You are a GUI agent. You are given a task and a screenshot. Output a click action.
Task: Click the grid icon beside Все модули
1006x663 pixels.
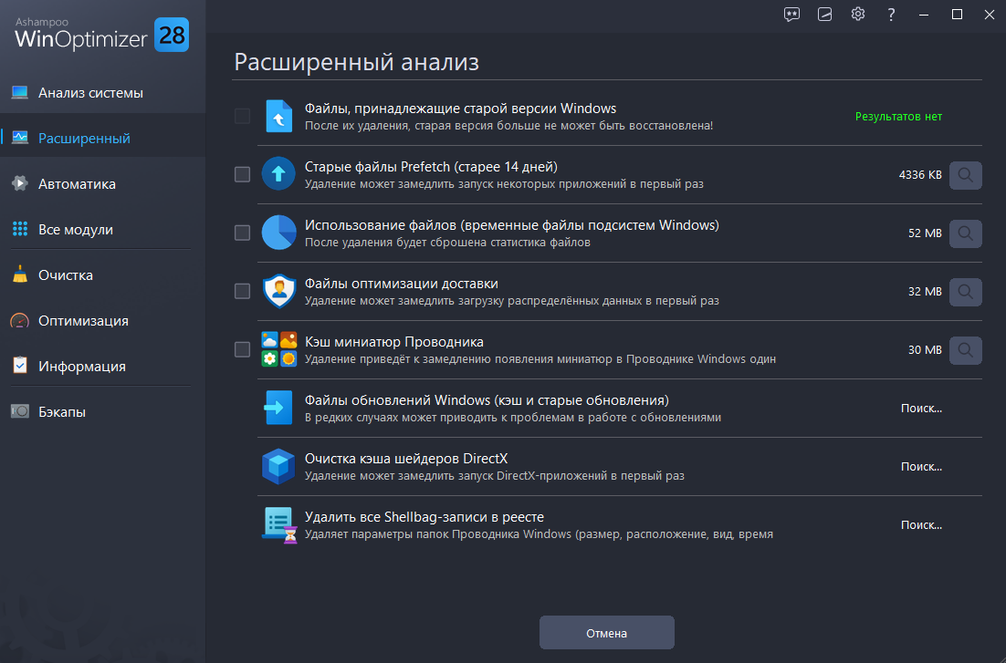tap(20, 229)
